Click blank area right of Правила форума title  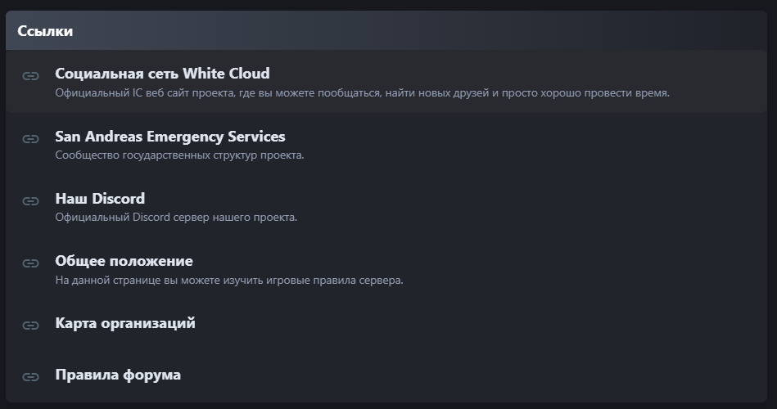tap(471, 375)
